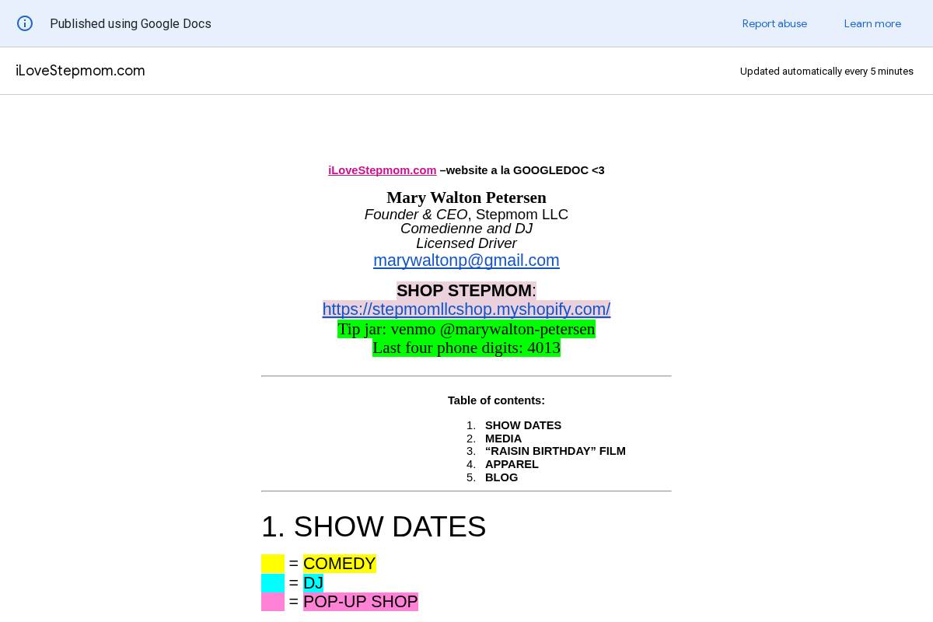This screenshot has height=622, width=933.
Task: Open the iLoveStepmom.com hyperlink in the document
Action: pos(382,169)
